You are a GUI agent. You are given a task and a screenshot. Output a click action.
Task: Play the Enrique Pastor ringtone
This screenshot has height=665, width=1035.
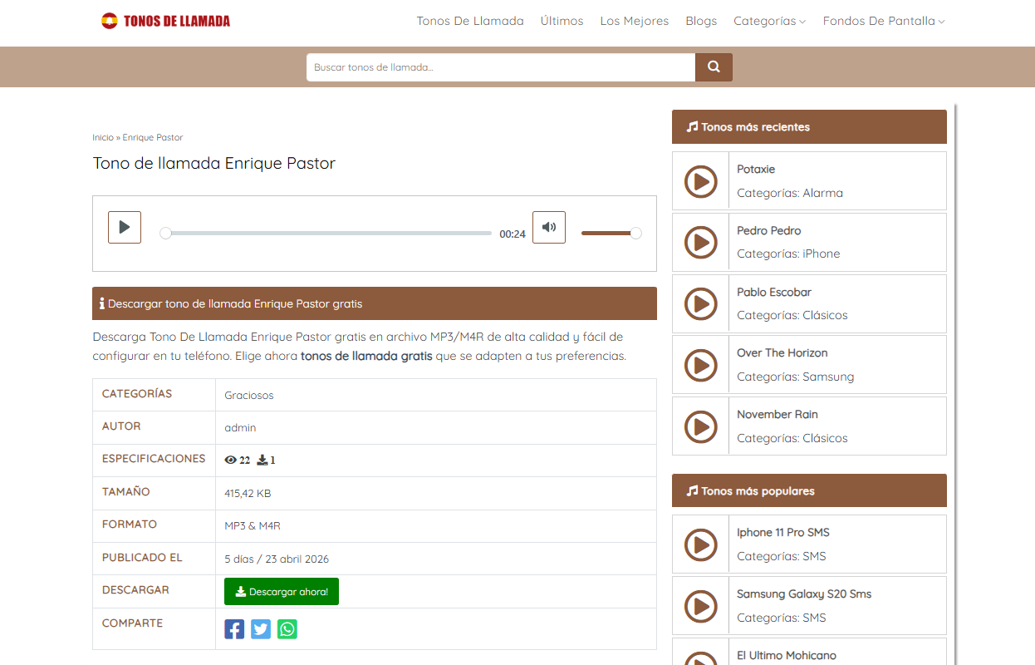click(x=125, y=227)
